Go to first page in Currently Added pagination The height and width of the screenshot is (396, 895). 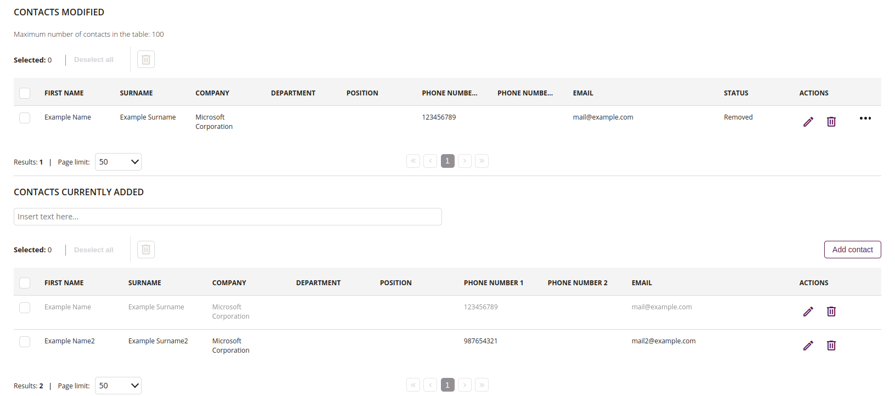[413, 384]
